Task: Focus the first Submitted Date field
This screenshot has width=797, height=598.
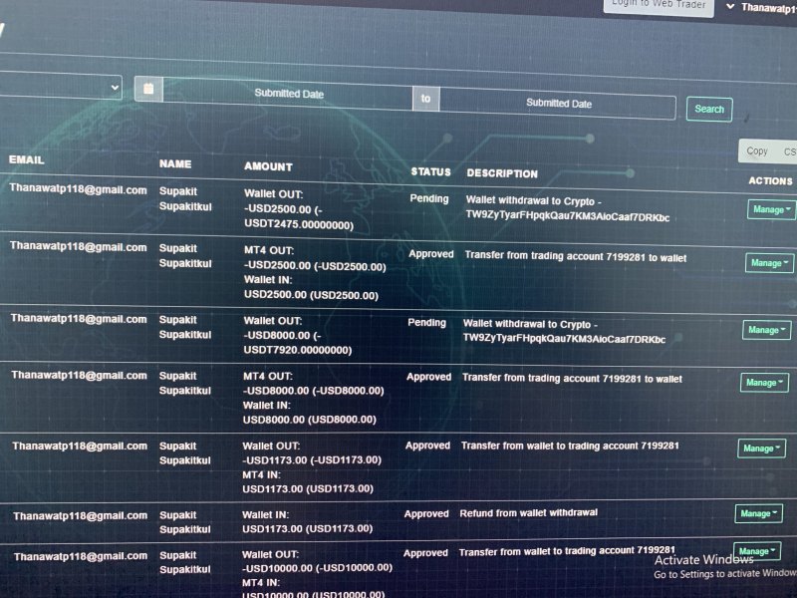Action: click(288, 94)
